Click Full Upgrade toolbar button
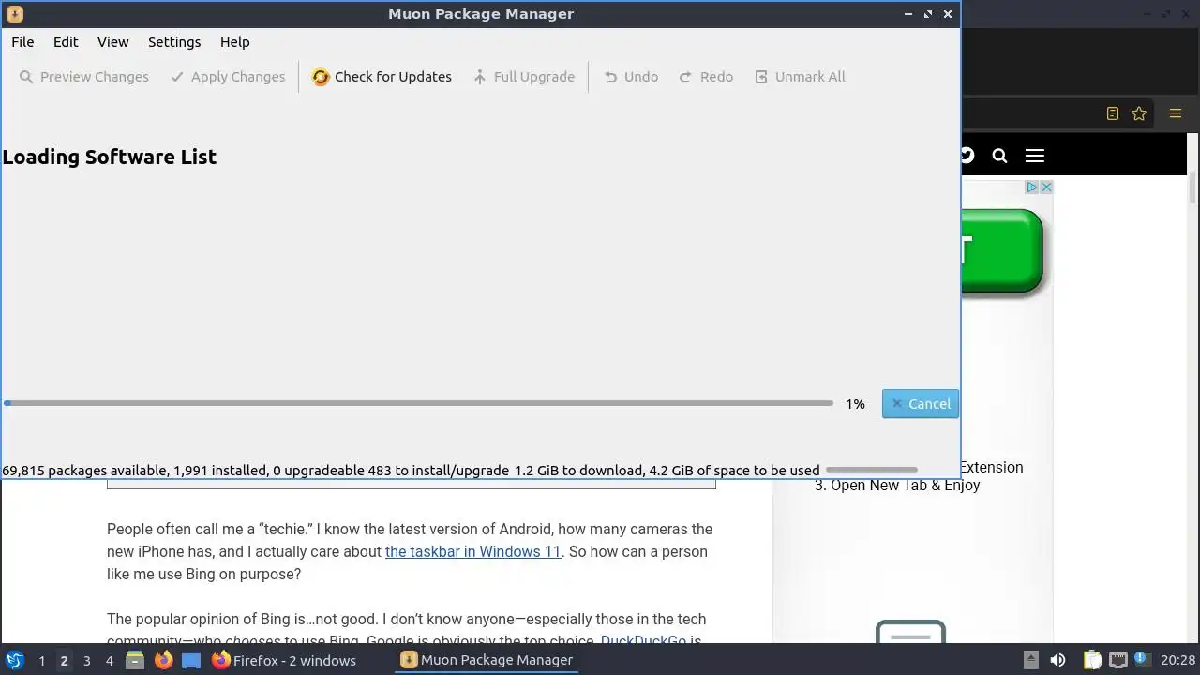This screenshot has width=1200, height=675. 524,77
